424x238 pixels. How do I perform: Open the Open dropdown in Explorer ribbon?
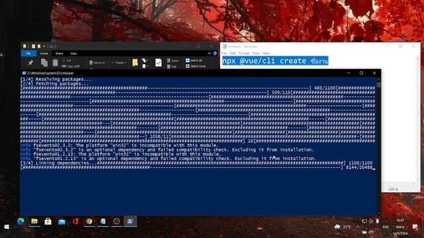pos(173,60)
